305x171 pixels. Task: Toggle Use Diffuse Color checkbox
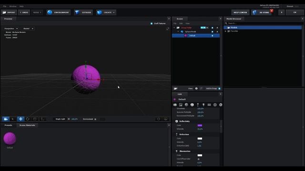[x=199, y=159]
